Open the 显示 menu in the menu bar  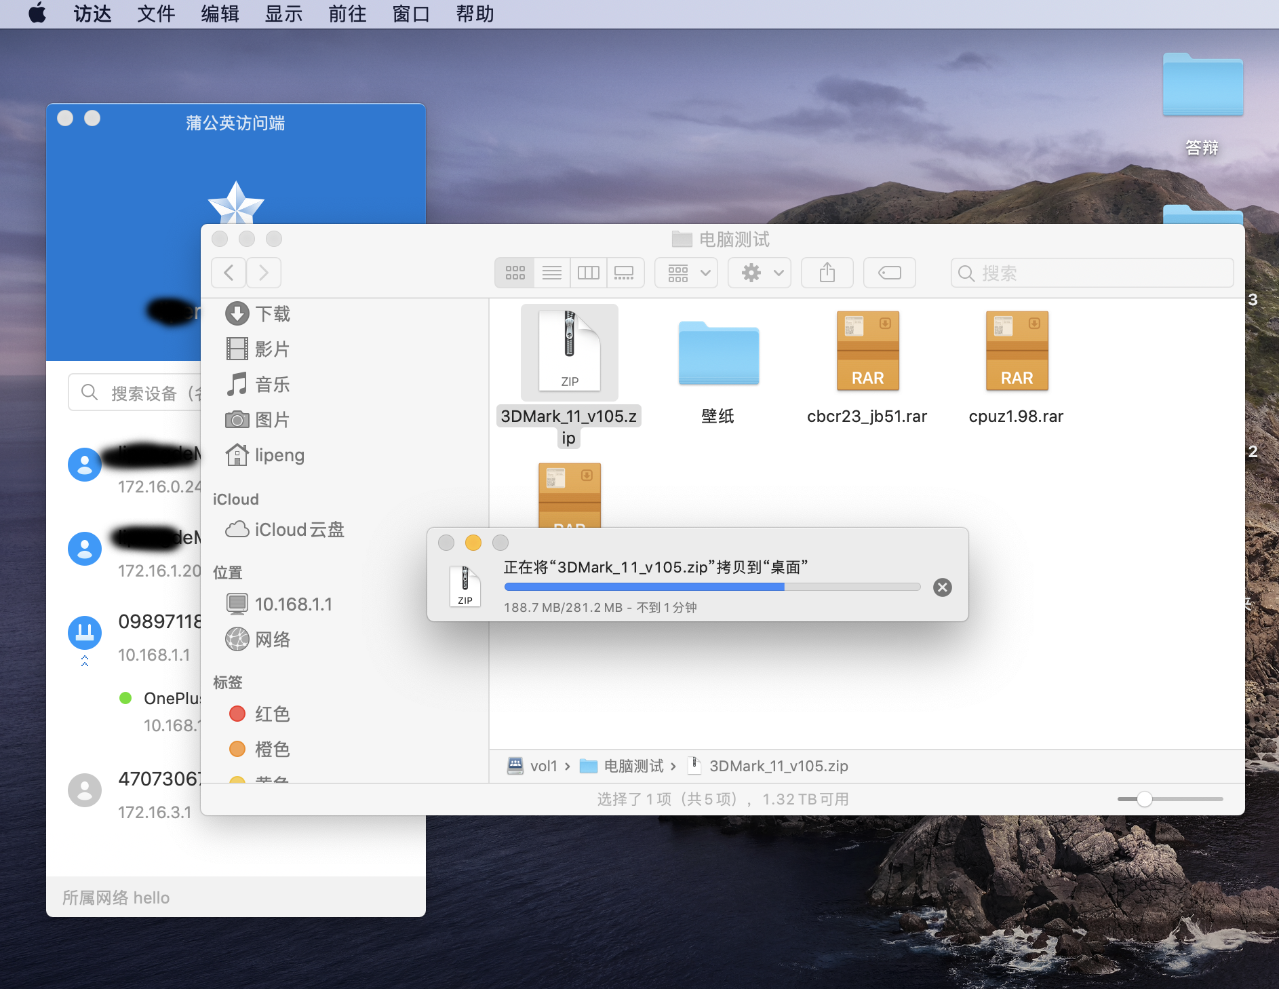tap(283, 14)
